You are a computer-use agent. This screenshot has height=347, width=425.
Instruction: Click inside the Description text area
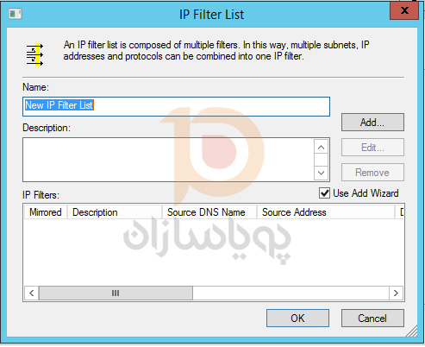point(168,160)
